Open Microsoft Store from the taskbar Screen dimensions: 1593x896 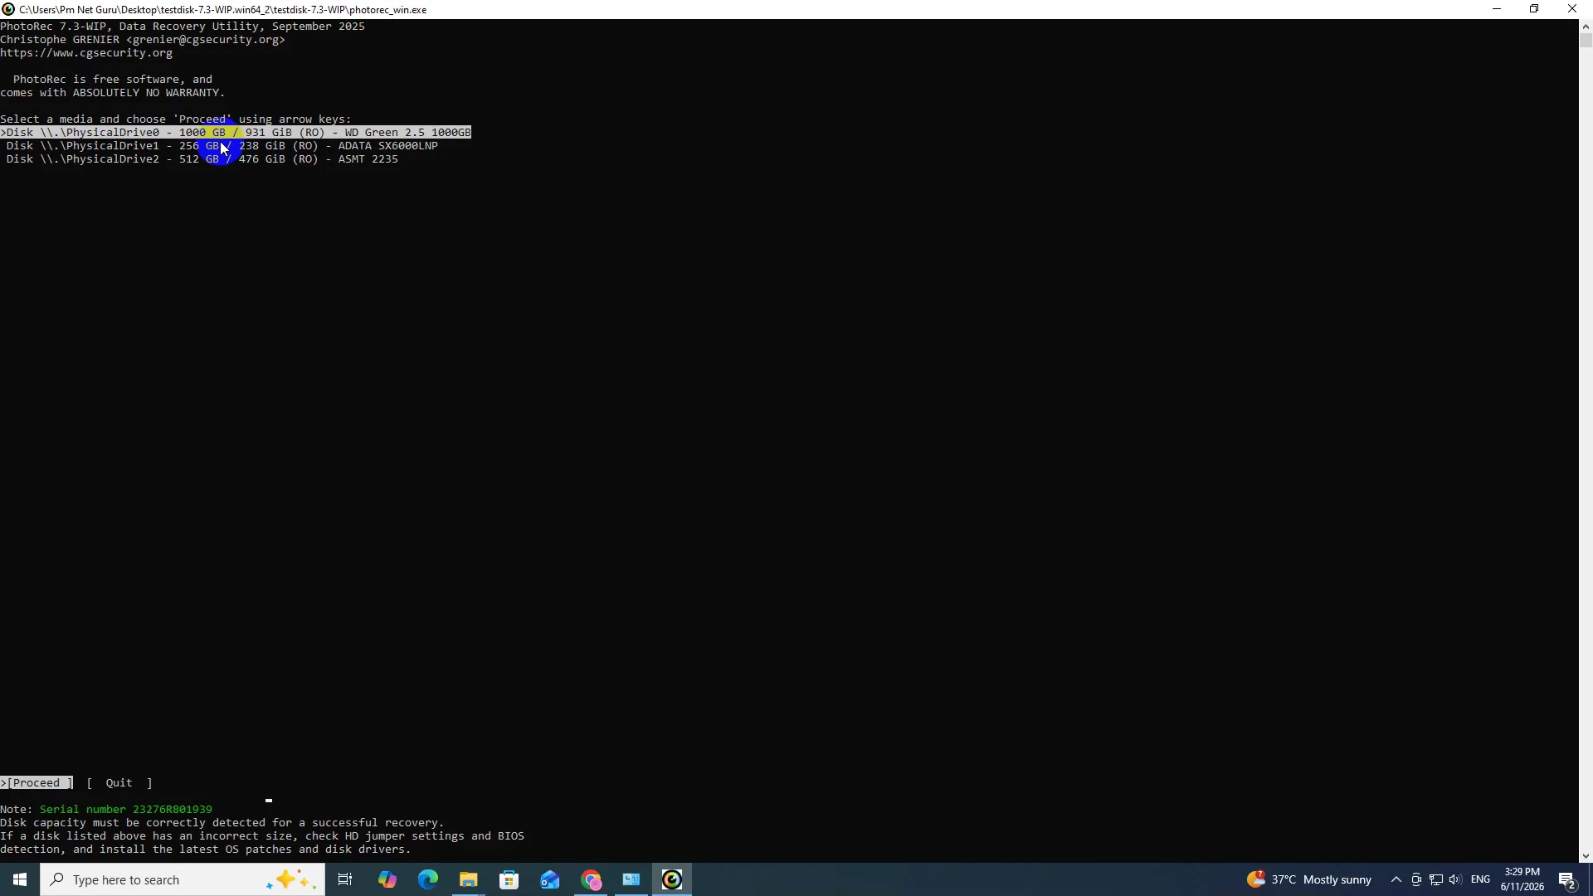click(509, 879)
